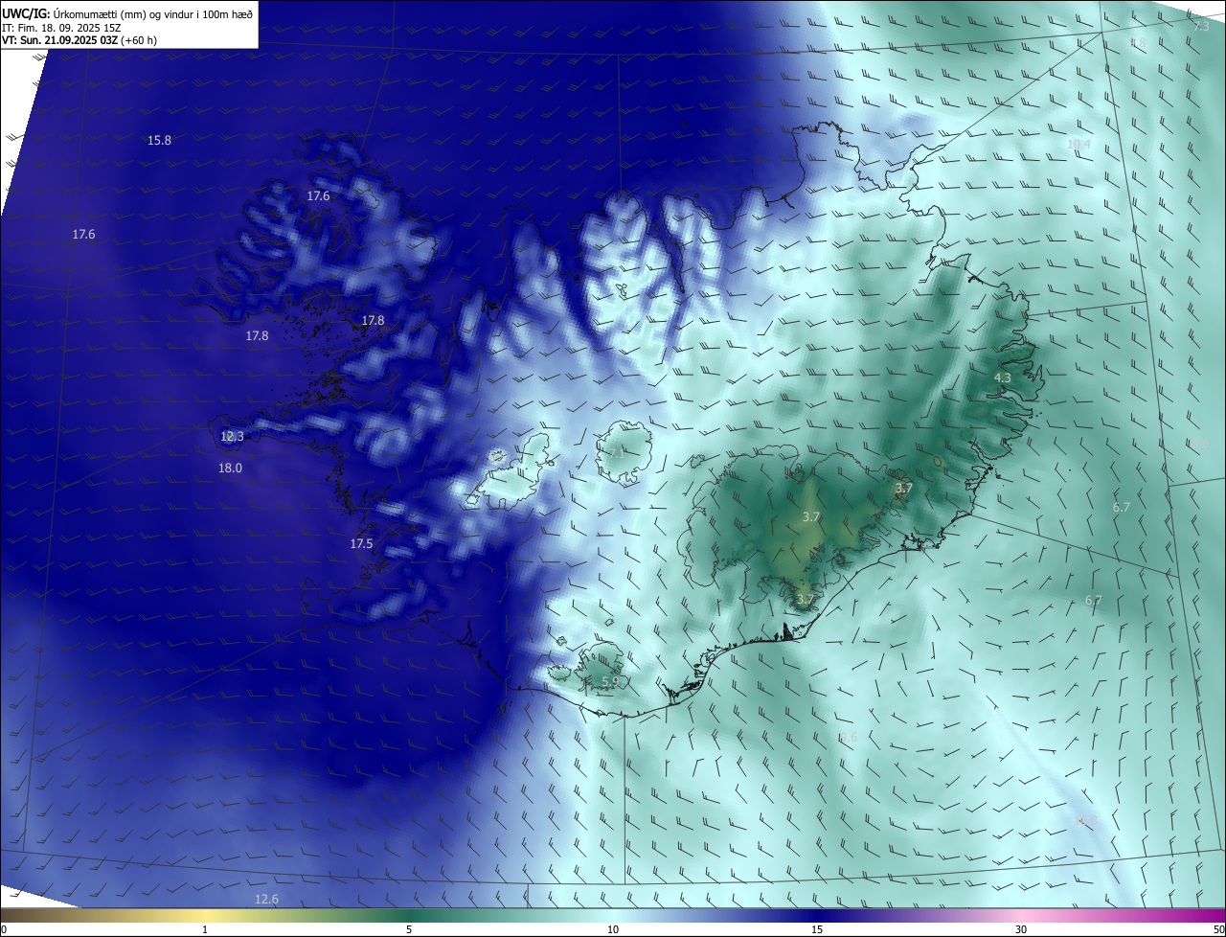This screenshot has height=937, width=1226.
Task: Click the 12.6 value label
Action: 266,899
